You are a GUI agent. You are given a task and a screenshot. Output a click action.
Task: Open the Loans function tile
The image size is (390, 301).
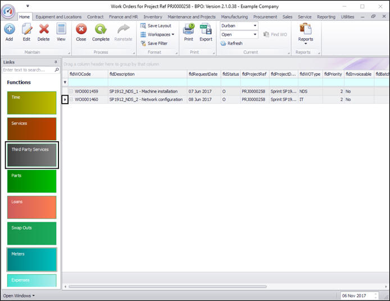click(x=31, y=208)
